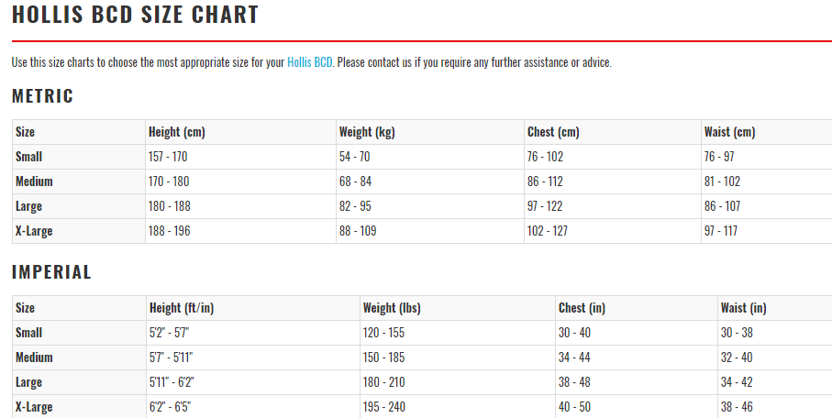Open the Hollis BCD link
The width and height of the screenshot is (832, 418).
(x=309, y=62)
